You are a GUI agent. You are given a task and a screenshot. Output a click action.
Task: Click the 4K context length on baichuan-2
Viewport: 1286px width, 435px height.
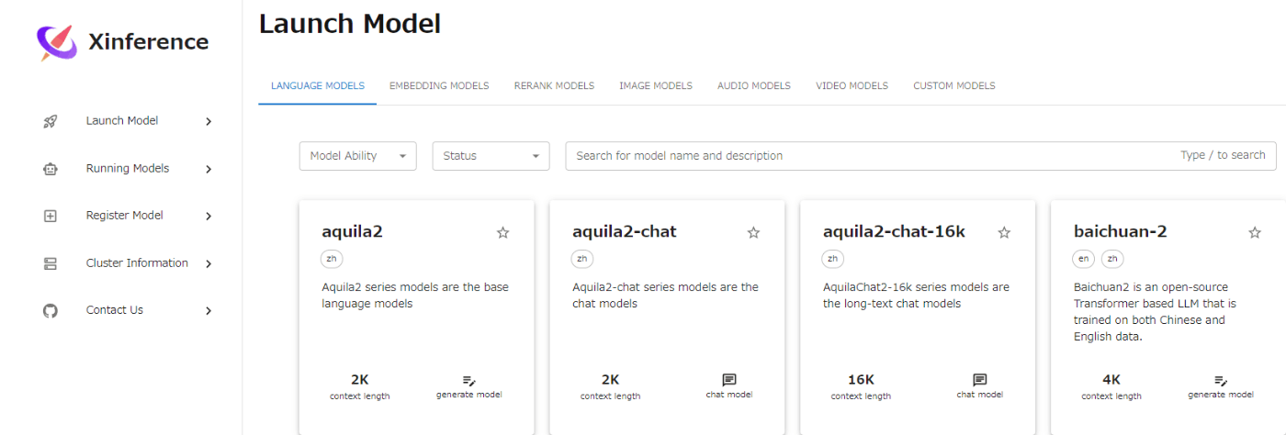[x=1111, y=380]
